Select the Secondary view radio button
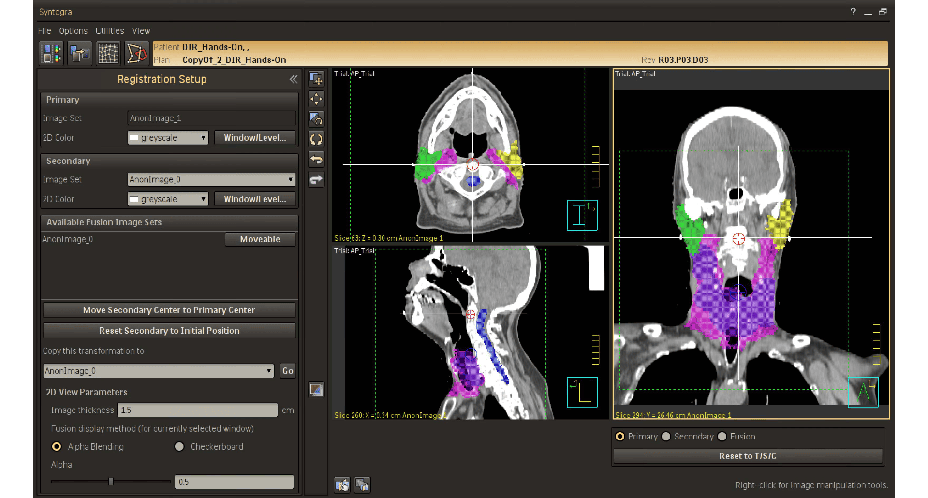This screenshot has height=498, width=928. point(666,437)
